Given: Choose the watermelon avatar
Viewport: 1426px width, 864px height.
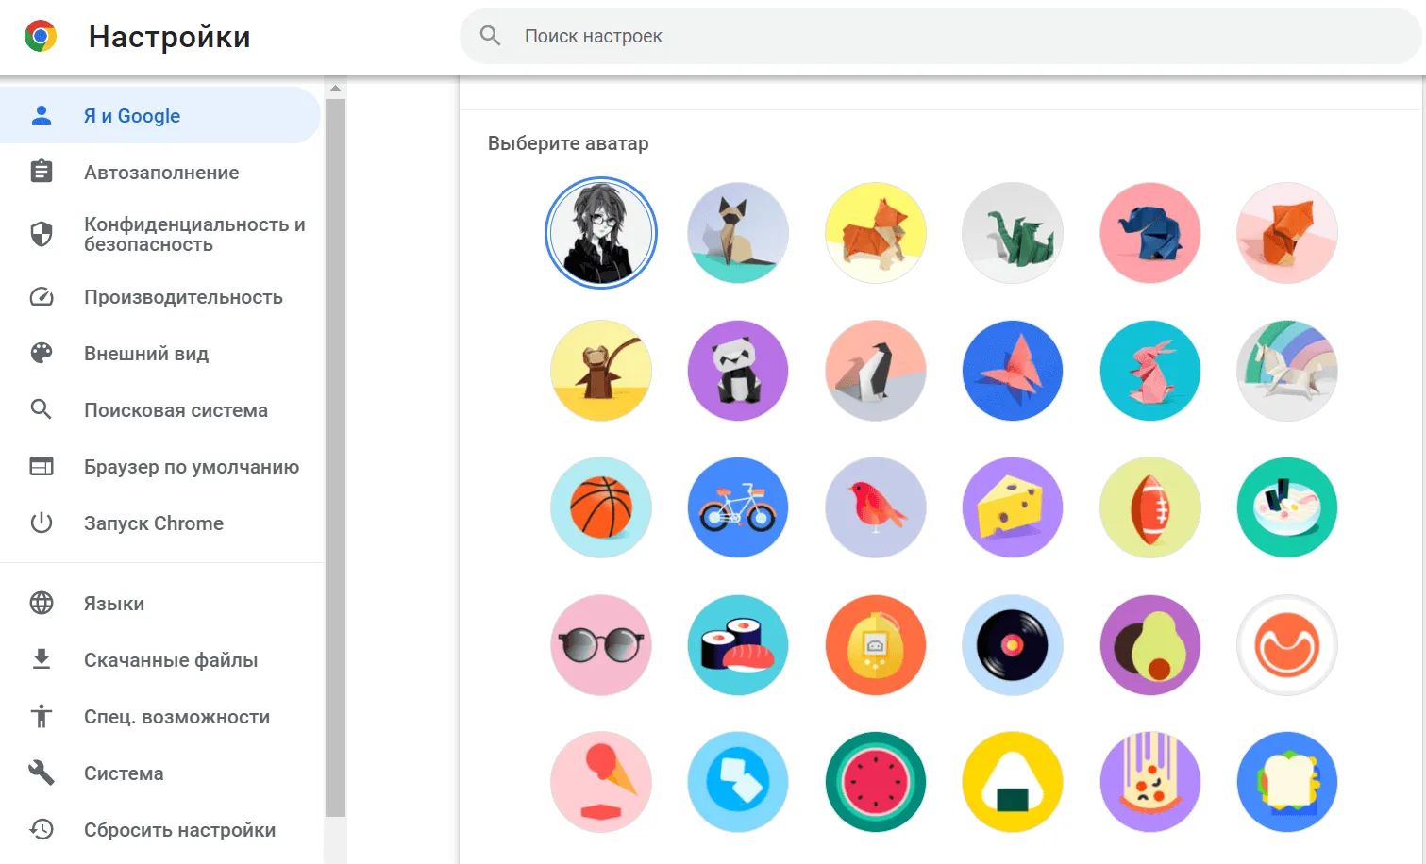Looking at the screenshot, I should [876, 782].
